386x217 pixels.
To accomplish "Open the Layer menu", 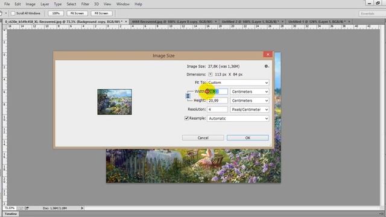I will (x=45, y=4).
